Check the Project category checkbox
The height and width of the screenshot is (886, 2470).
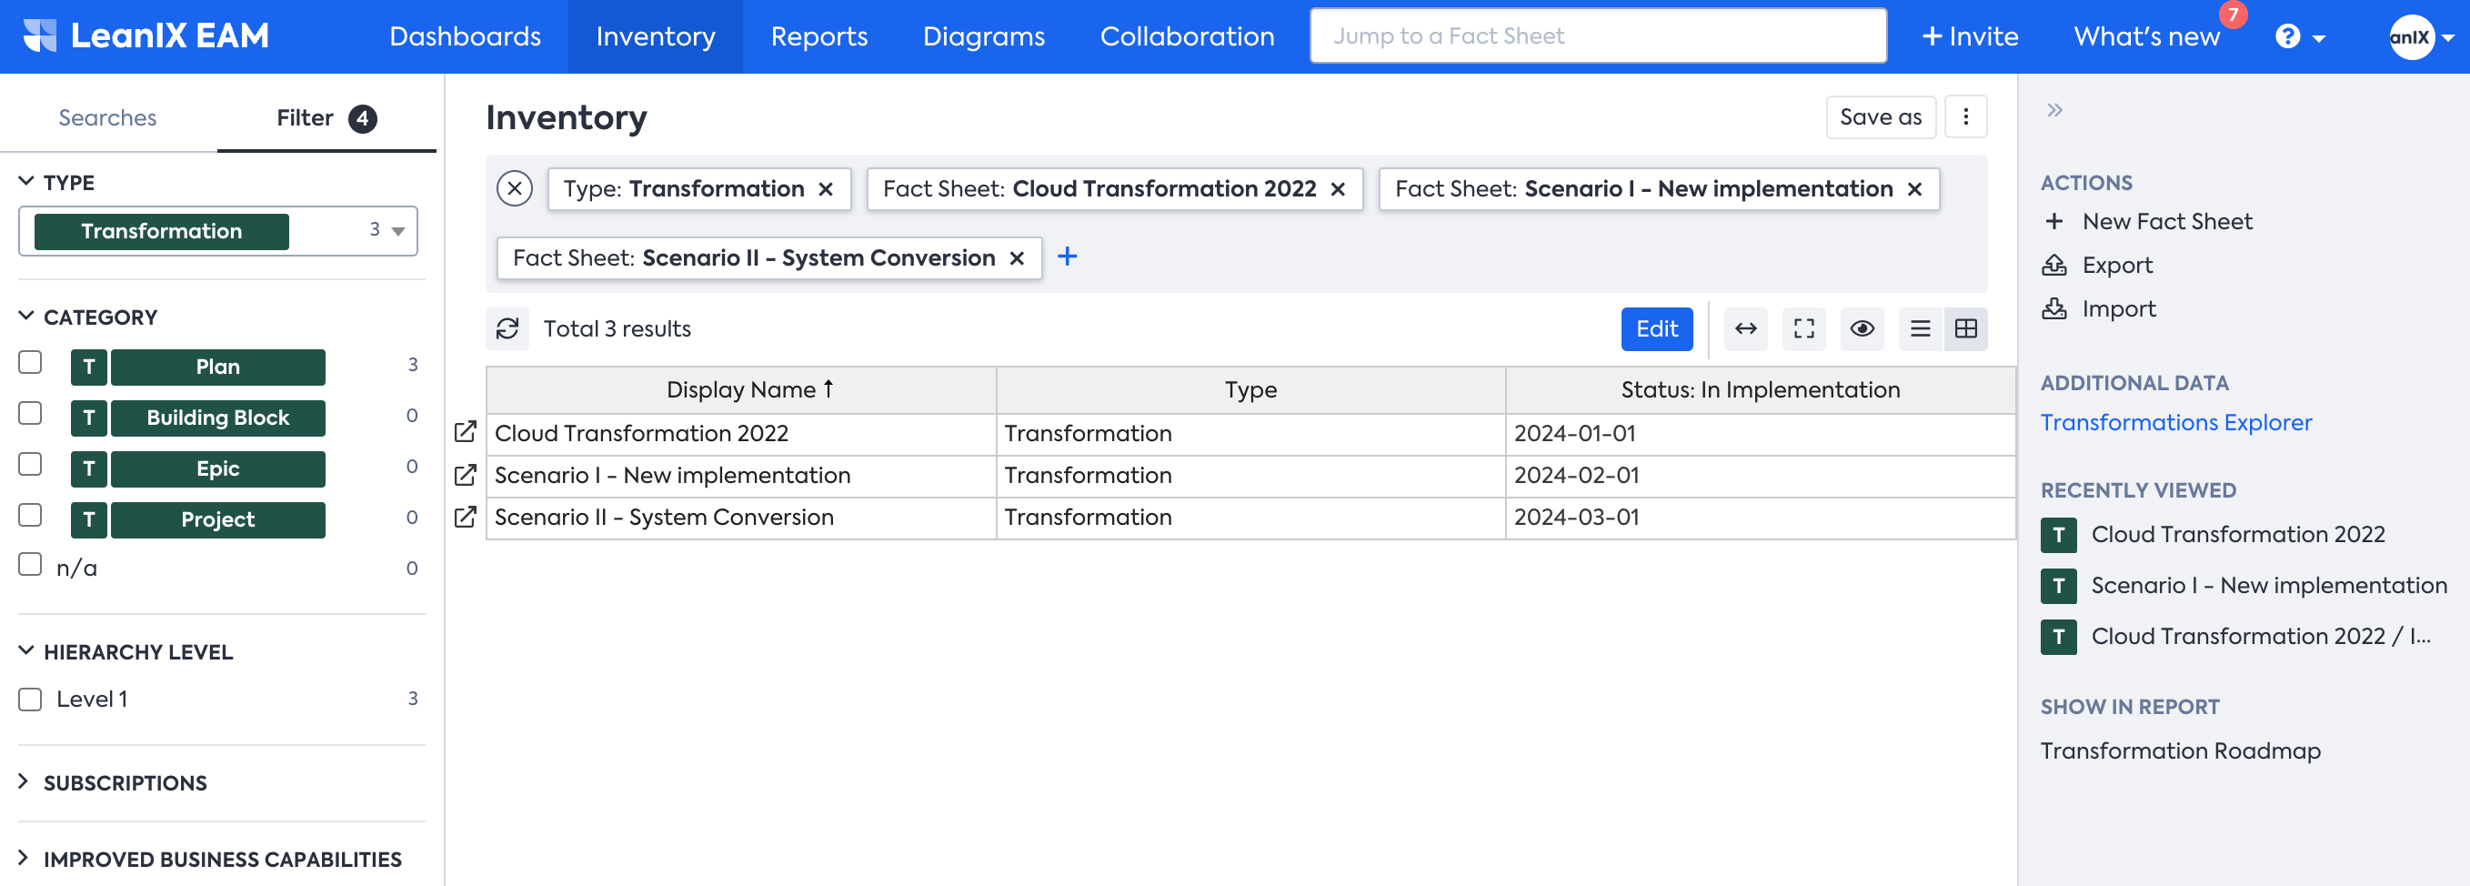(x=31, y=515)
